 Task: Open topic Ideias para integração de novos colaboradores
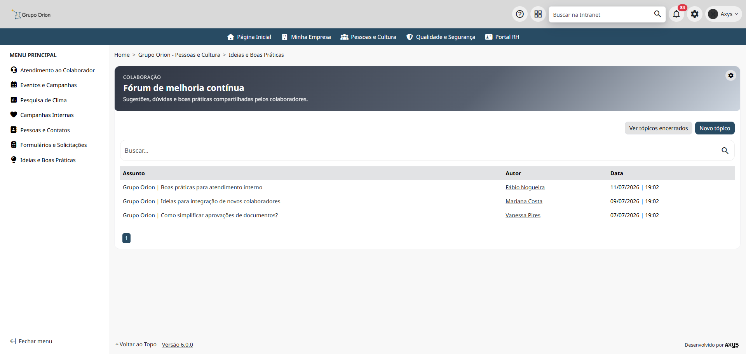tap(201, 201)
